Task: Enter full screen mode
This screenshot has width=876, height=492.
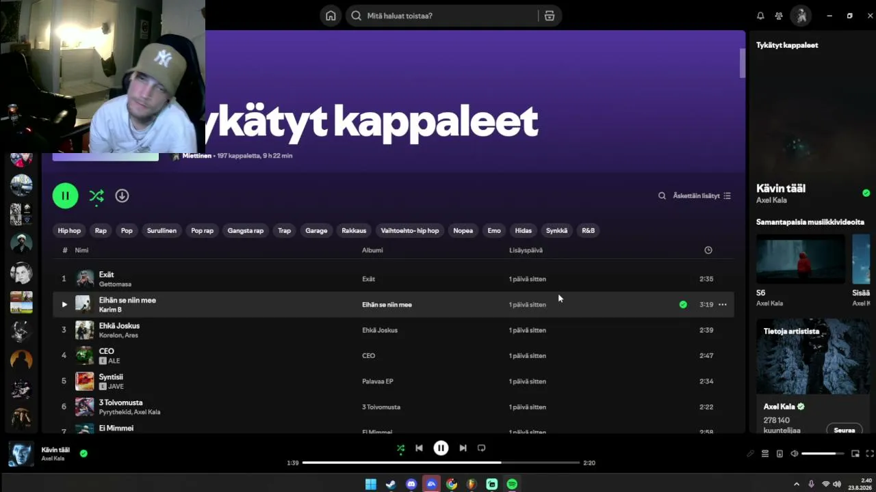Action: click(870, 454)
